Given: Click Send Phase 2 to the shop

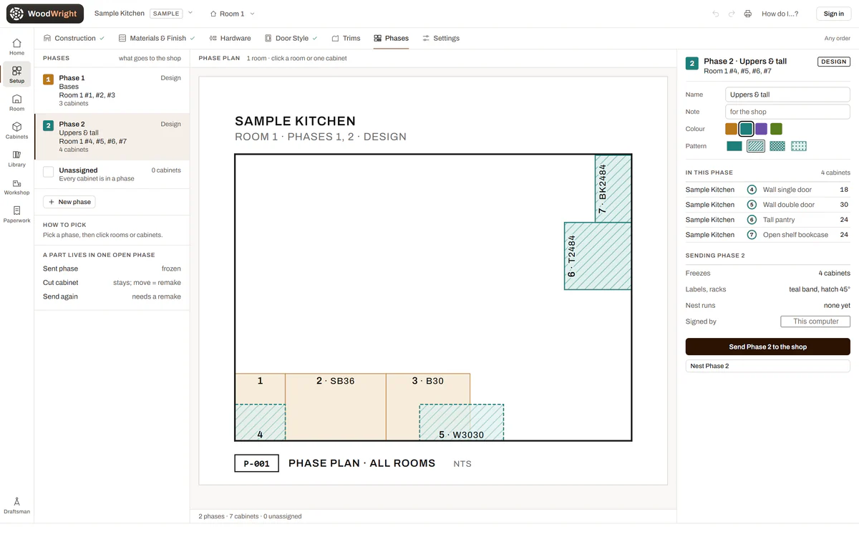Looking at the screenshot, I should [767, 347].
